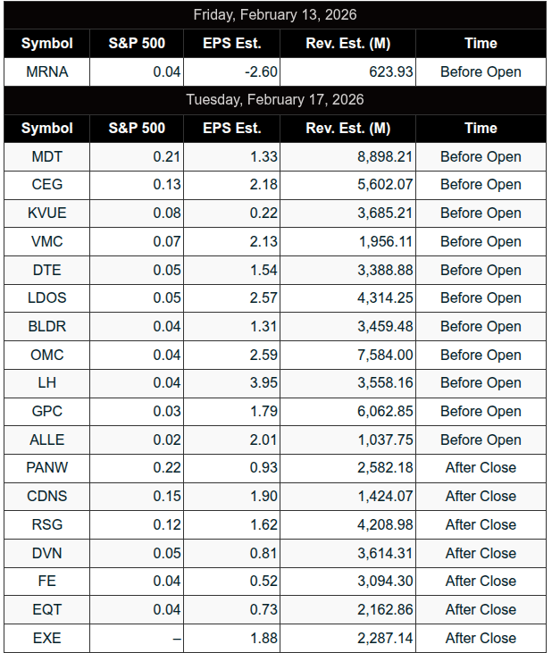Click LH EPS estimate value 3.95
Screen dimensions: 552x653
pyautogui.click(x=263, y=382)
